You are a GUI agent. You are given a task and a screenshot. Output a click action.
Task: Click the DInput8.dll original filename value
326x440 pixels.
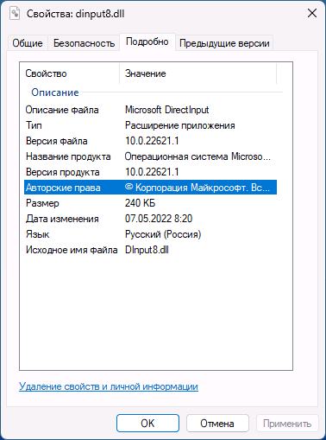click(x=147, y=250)
